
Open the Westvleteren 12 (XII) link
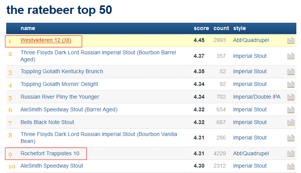click(46, 40)
